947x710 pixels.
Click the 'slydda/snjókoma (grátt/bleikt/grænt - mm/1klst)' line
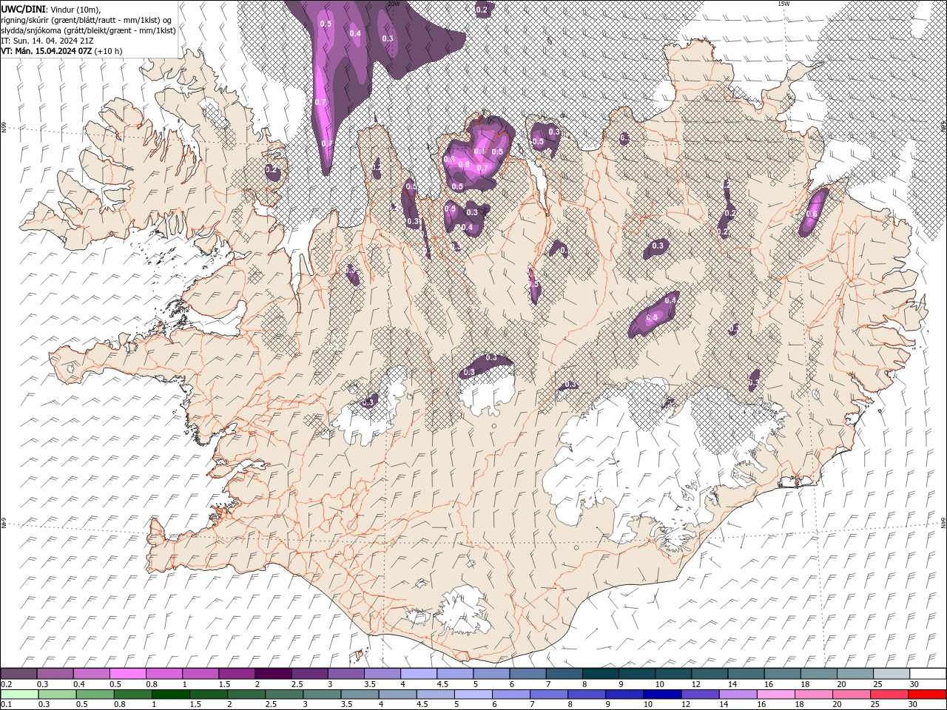(x=88, y=30)
